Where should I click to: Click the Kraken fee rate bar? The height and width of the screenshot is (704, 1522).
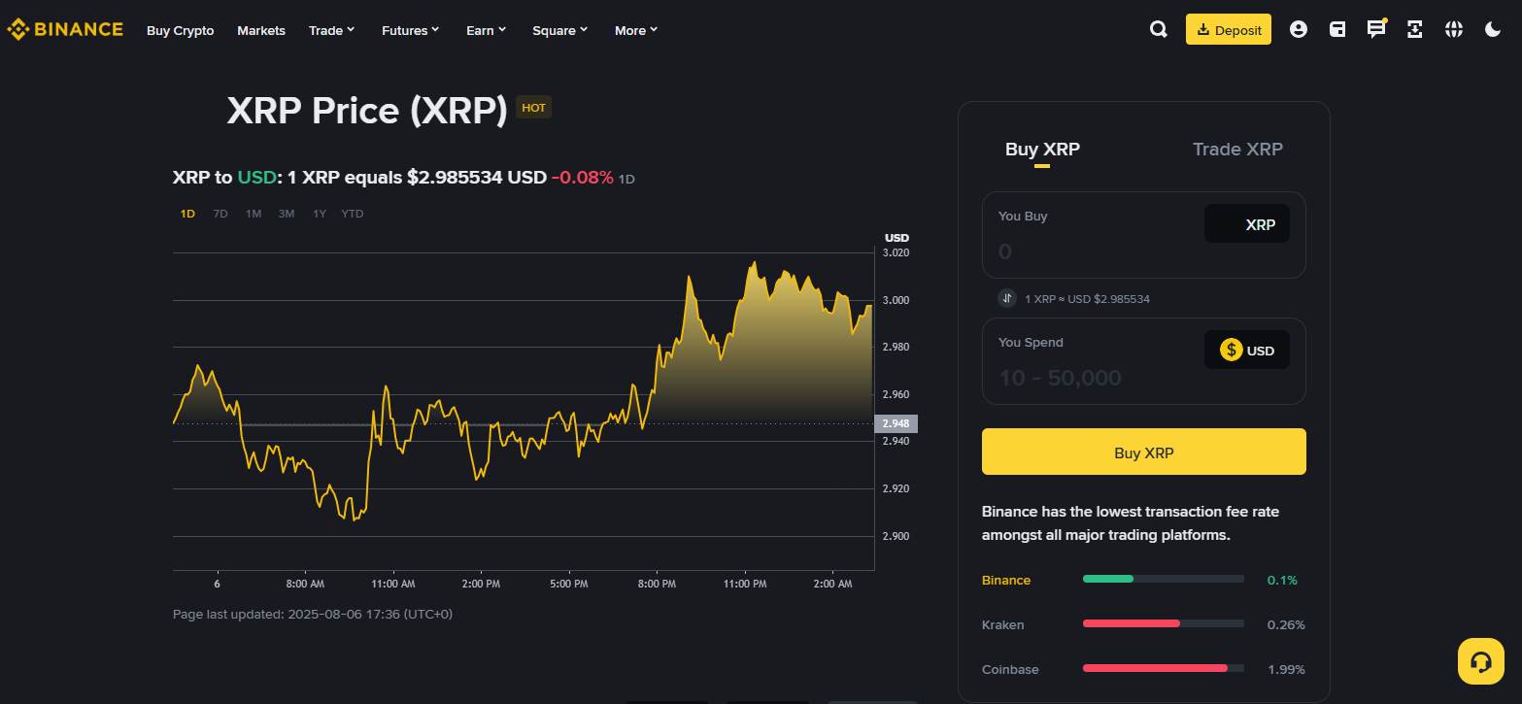(1164, 623)
